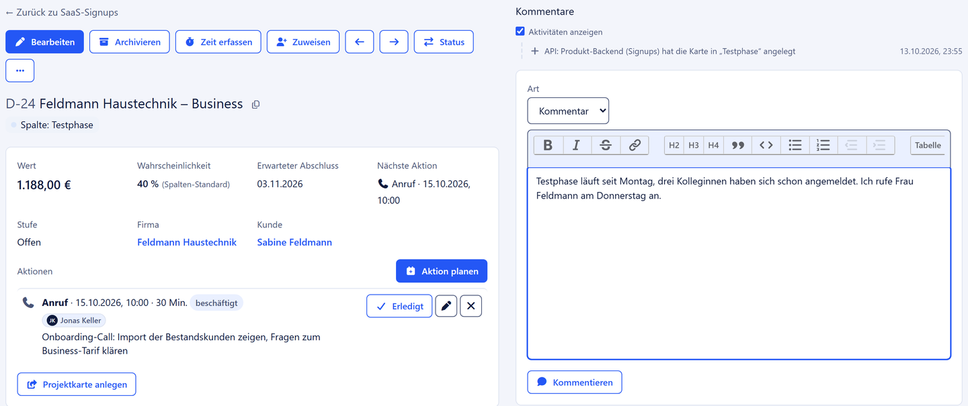Click Jonas Keller assignee chip
Screen dimensions: 968x406
point(74,320)
